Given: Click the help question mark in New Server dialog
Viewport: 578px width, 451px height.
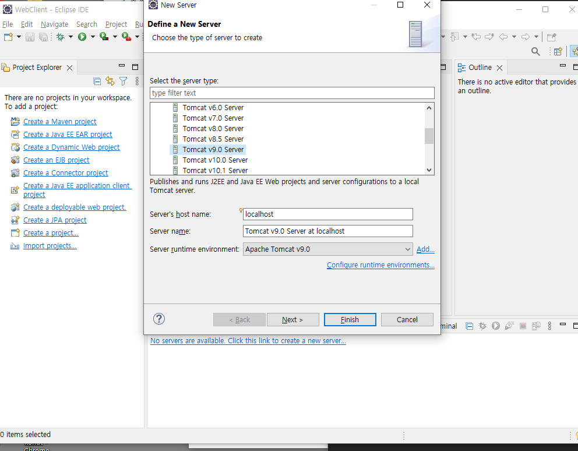Looking at the screenshot, I should click(159, 319).
